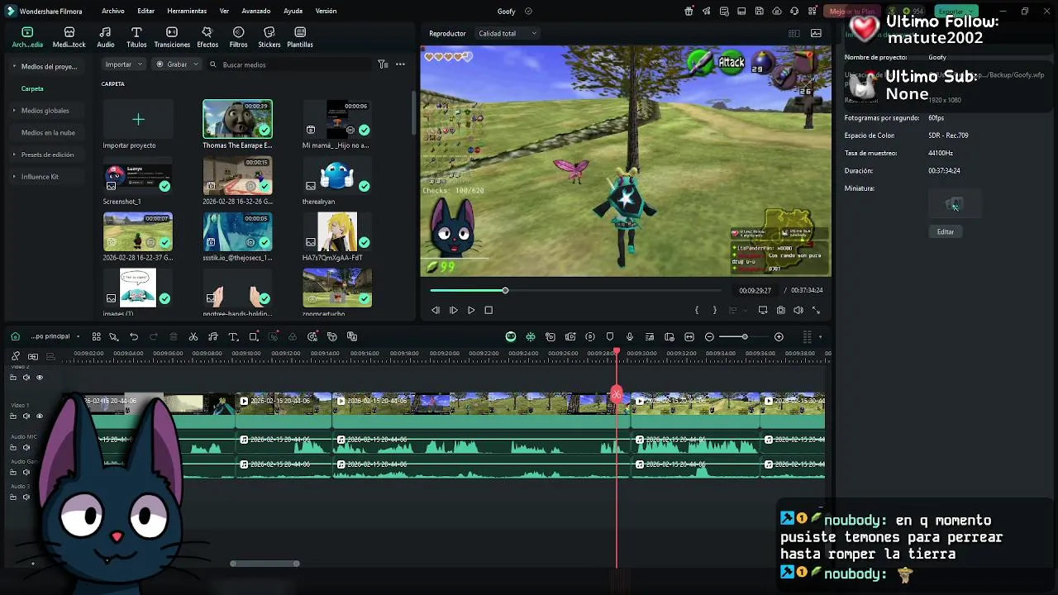The height and width of the screenshot is (595, 1058).
Task: Open the media panel more options menu
Action: 400,64
